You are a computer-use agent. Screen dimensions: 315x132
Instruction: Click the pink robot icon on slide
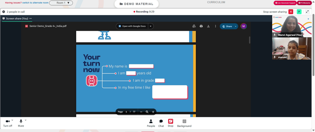[x=92, y=81]
